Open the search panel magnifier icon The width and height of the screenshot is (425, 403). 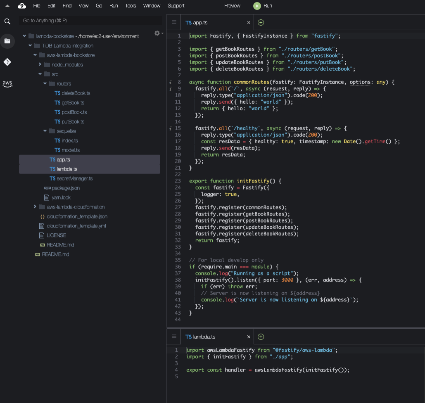7,21
